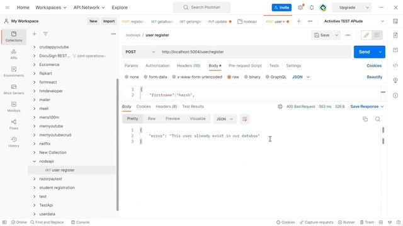The image size is (403, 226).
Task: Open the JSON body format dropdown
Action: click(x=301, y=77)
